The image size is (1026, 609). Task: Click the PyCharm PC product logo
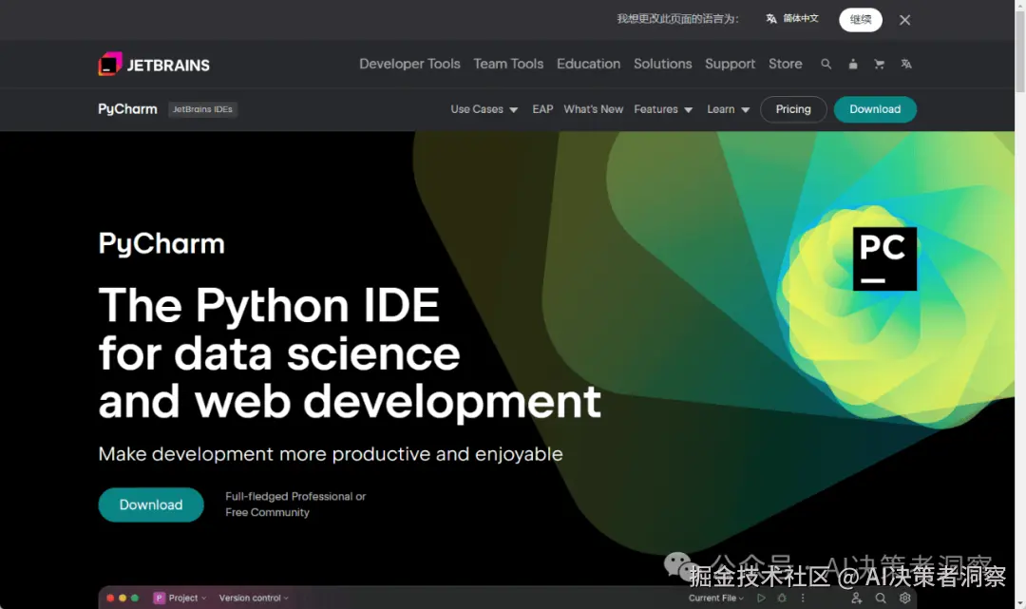point(884,259)
